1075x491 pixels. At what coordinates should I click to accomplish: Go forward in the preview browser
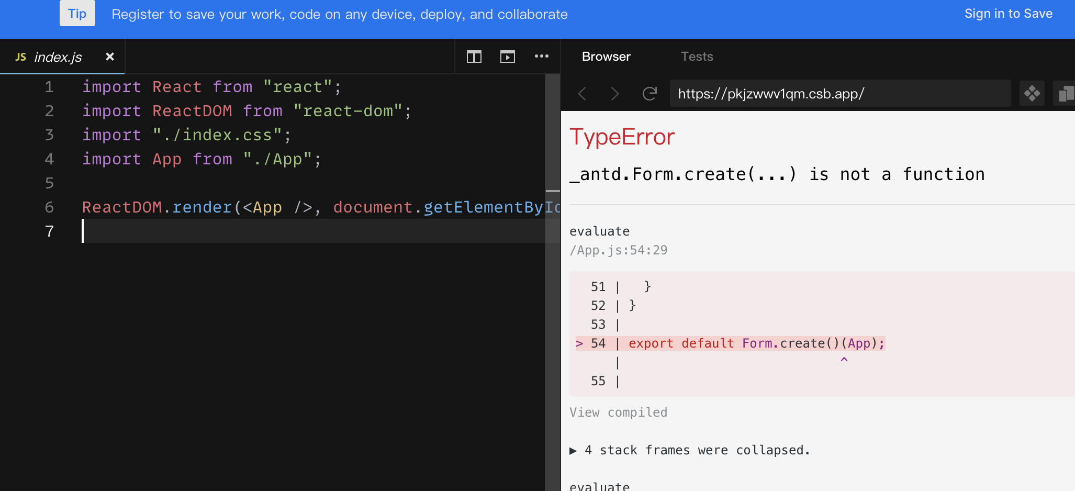615,94
